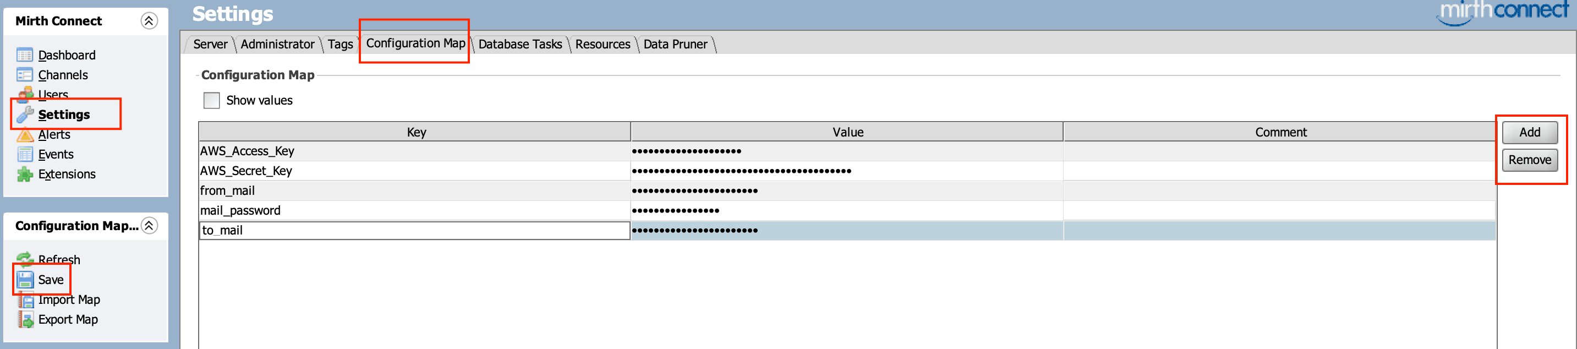Collapse the Mirth Connect panel
Viewport: 1577px width, 349px height.
(149, 21)
